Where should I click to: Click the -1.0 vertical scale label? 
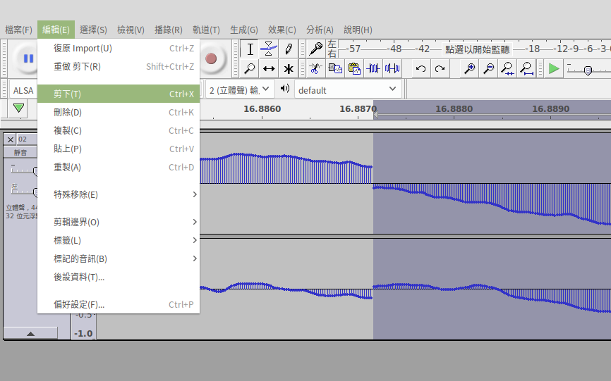click(83, 333)
